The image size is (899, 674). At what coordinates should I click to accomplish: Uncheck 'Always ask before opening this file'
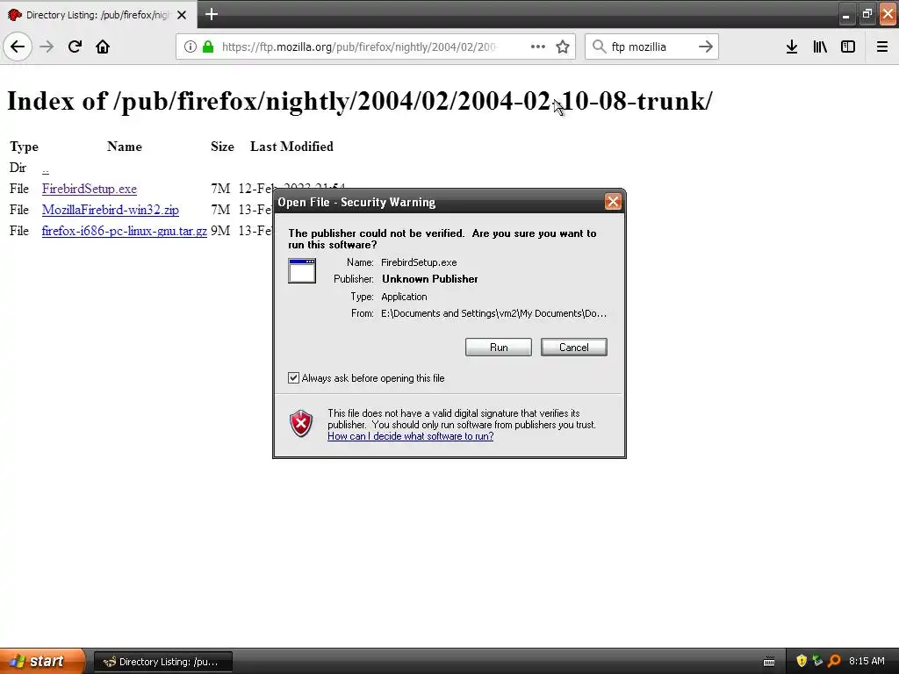(x=293, y=377)
